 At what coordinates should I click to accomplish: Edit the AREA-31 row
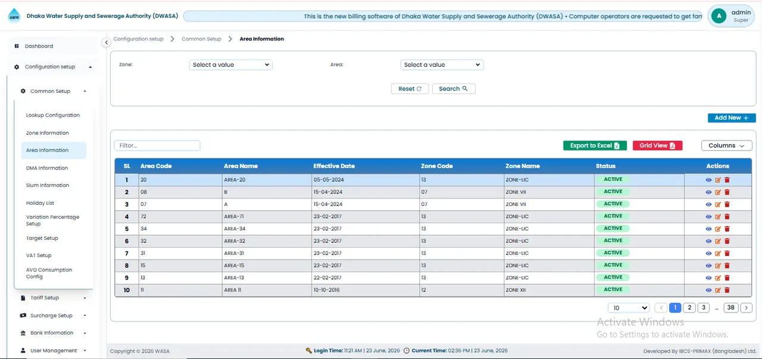[718, 253]
